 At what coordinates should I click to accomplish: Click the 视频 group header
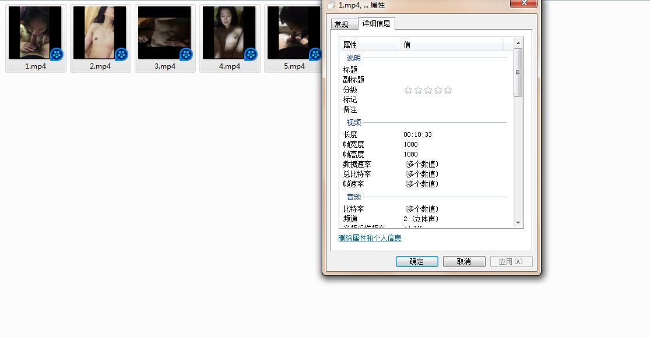coord(354,122)
